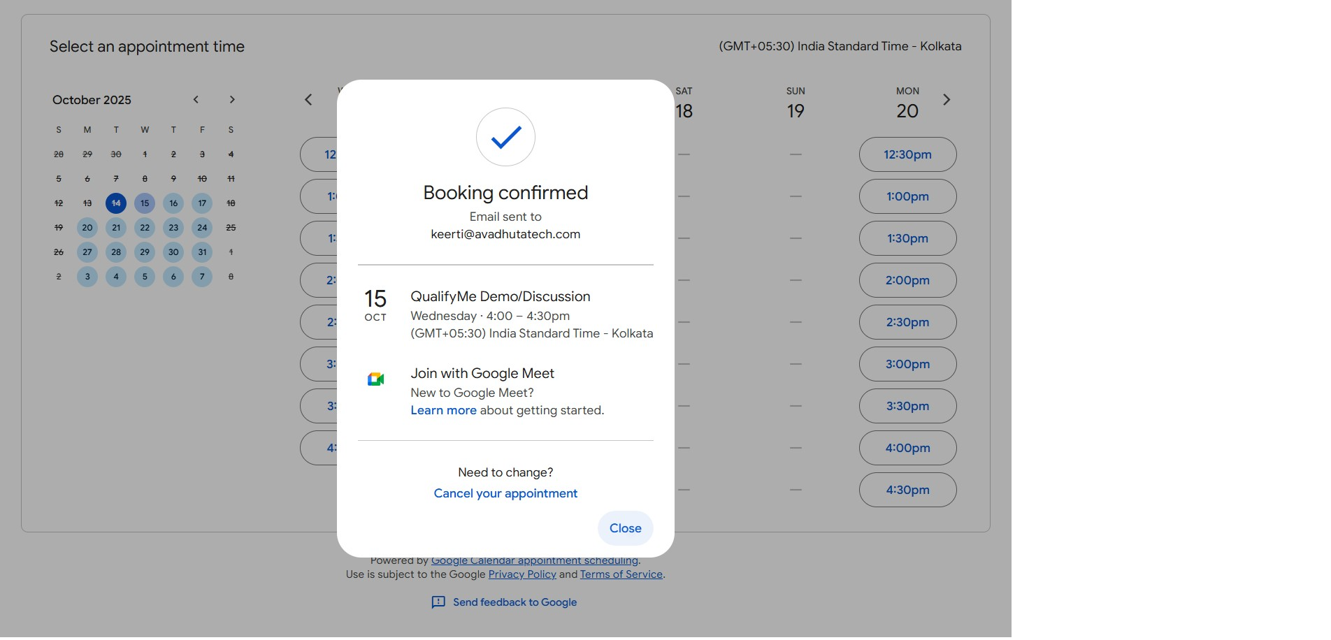Choose October 31 in mini calendar
Screen dimensions: 1331x640
tap(202, 252)
